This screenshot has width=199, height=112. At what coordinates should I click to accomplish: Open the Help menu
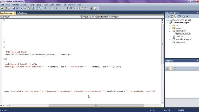[79, 5]
